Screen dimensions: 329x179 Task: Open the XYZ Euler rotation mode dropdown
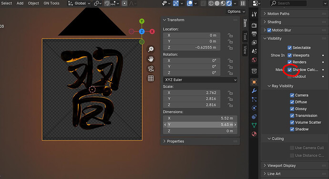pos(200,80)
